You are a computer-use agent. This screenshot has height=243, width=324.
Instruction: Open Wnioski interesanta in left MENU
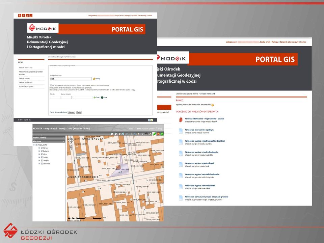coord(26,68)
